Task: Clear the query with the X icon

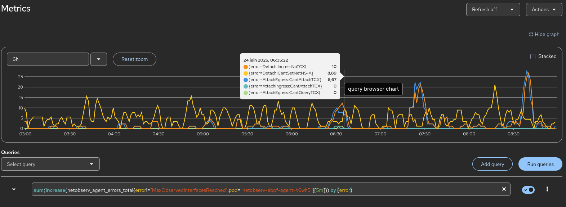Action: (x=504, y=189)
